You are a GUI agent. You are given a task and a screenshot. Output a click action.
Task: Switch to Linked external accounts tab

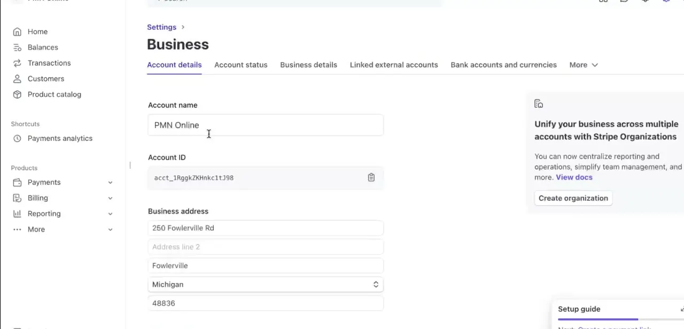tap(394, 65)
